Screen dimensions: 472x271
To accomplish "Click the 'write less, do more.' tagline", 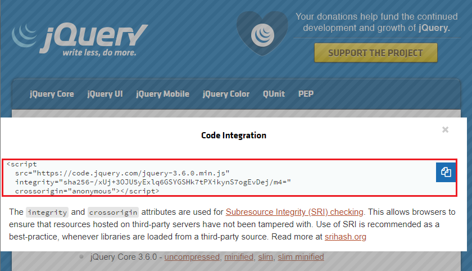I will (99, 52).
